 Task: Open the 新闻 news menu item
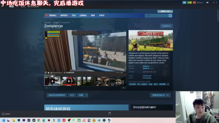coord(93,16)
